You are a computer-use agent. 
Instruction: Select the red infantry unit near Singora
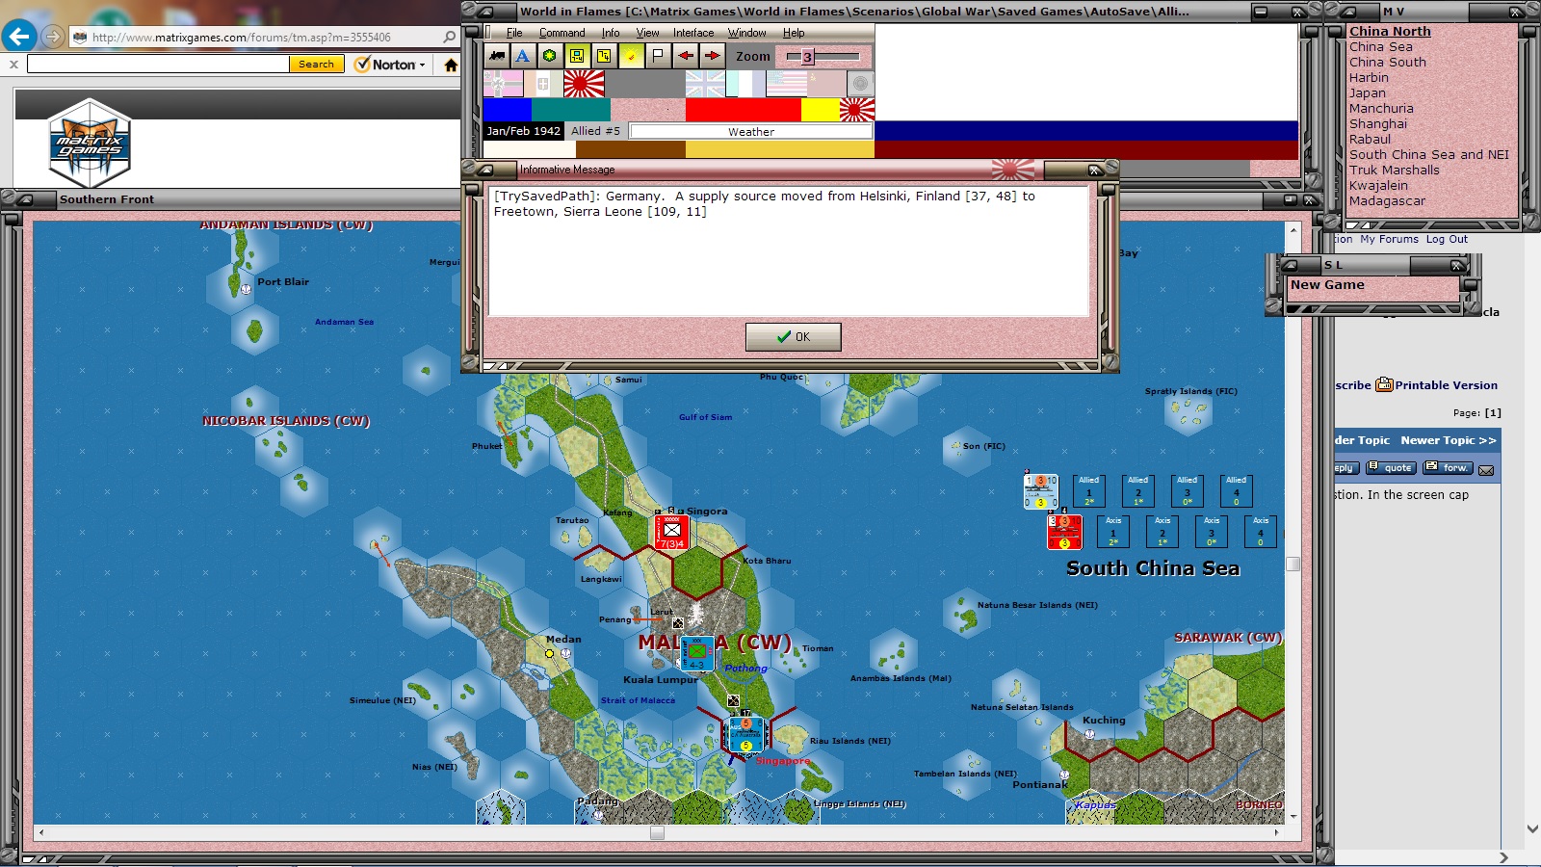coord(671,532)
